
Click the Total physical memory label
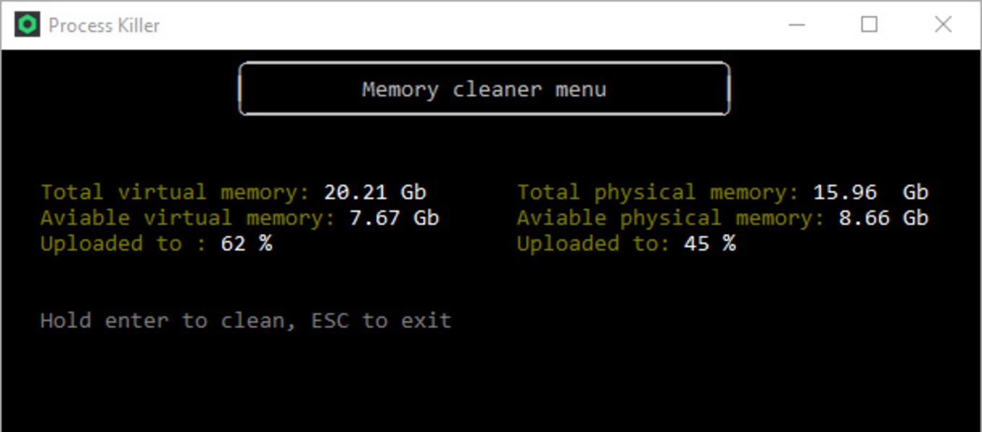(x=657, y=193)
